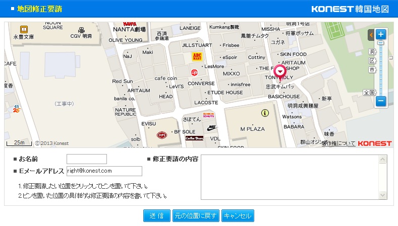Click the GS25 convenience store icon
Image resolution: width=398 pixels, height=226 pixels.
[17, 109]
